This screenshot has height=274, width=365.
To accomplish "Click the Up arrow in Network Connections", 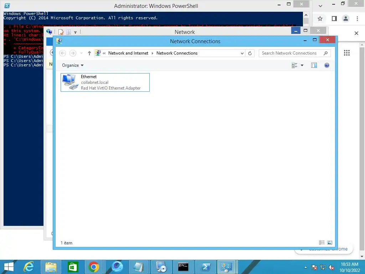I will (x=89, y=54).
